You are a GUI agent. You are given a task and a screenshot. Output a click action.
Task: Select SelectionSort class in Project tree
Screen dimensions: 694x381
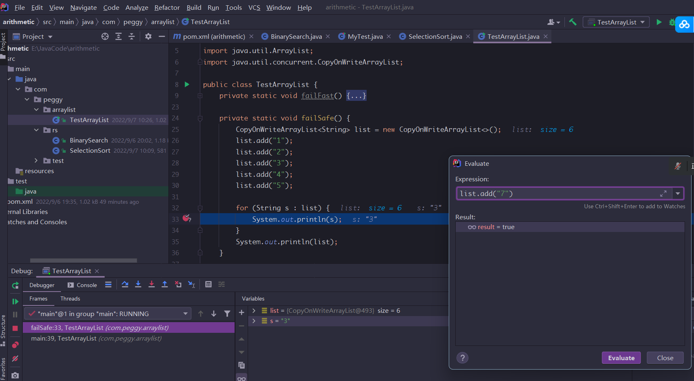click(90, 150)
